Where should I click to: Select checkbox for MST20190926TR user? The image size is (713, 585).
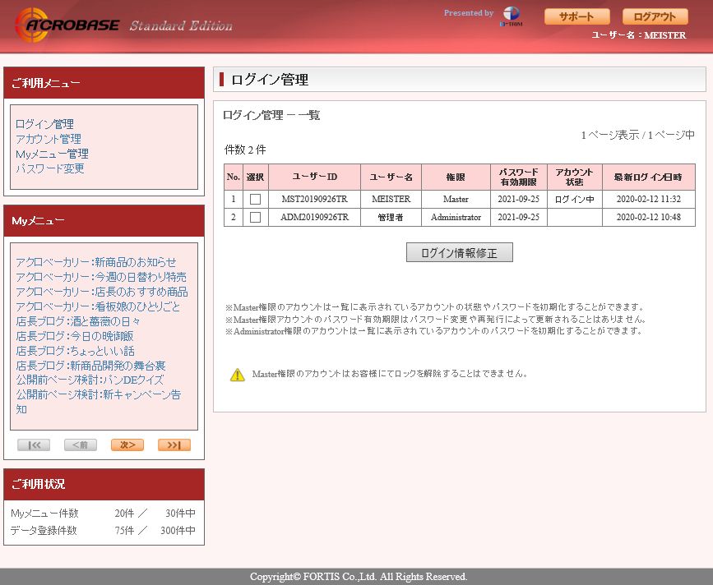pos(256,199)
